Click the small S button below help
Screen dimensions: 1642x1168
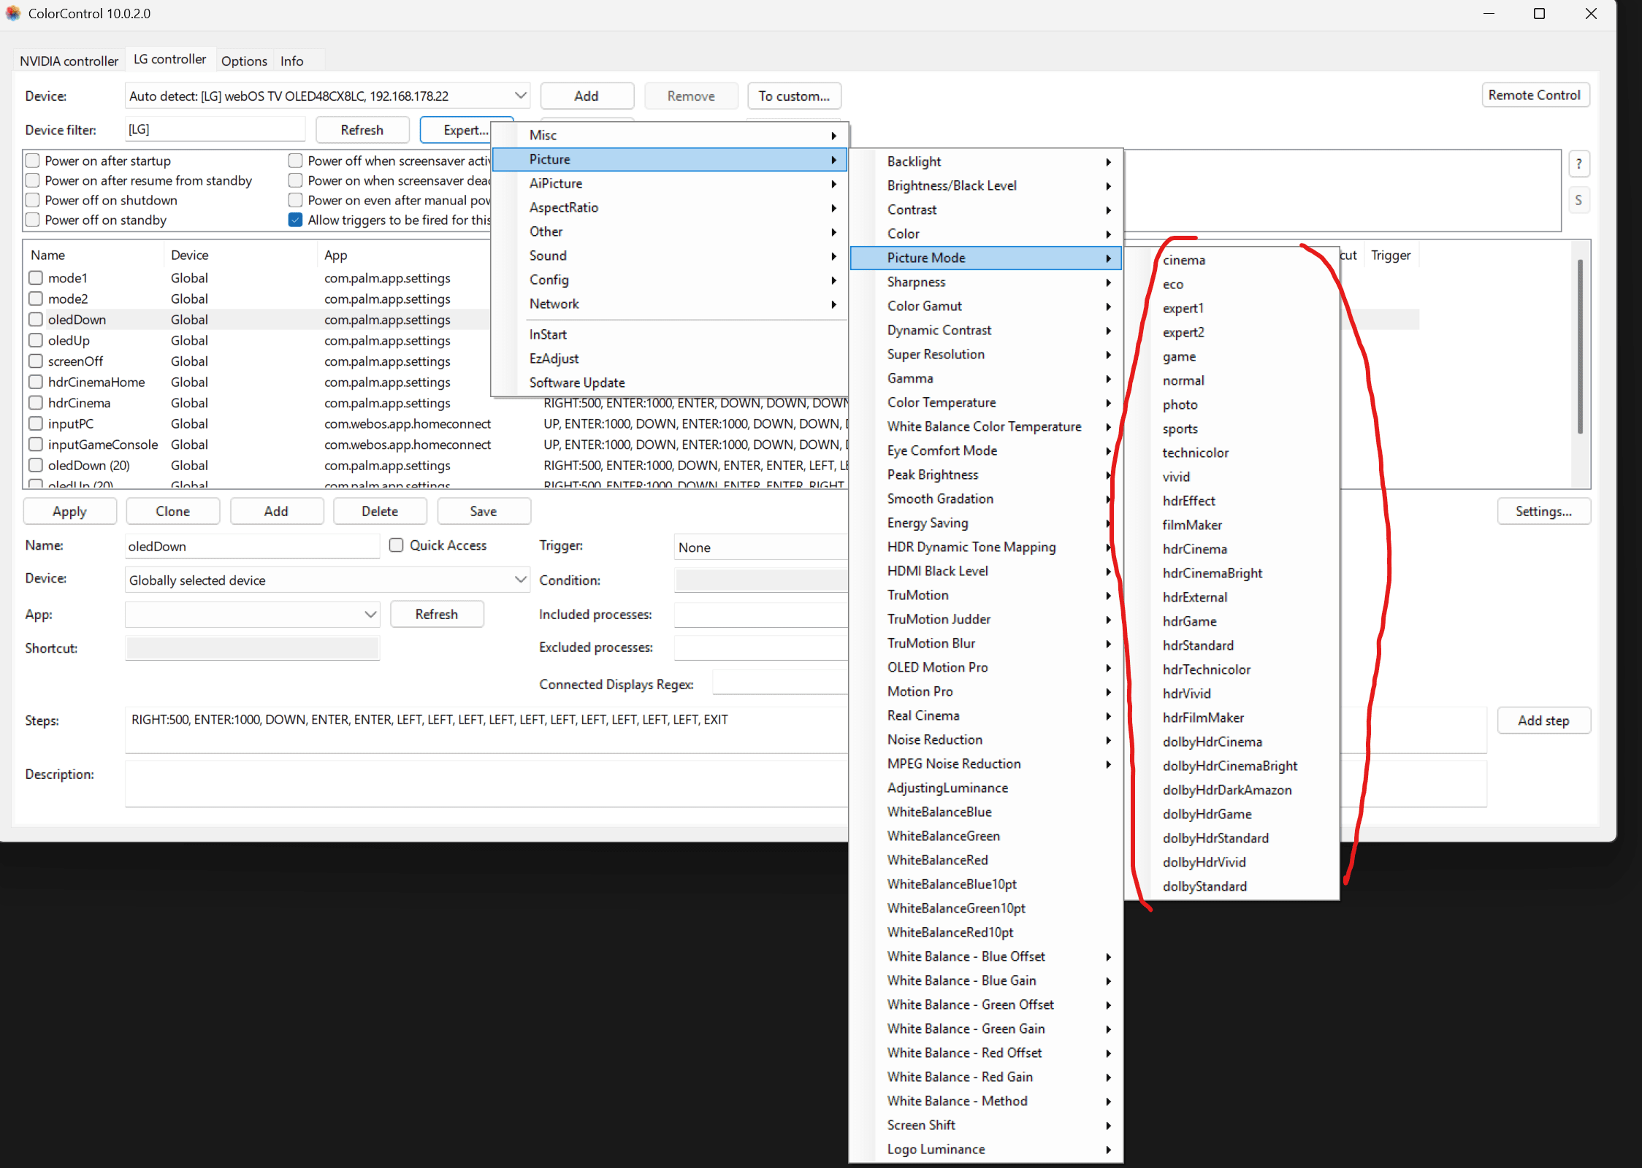pyautogui.click(x=1579, y=200)
